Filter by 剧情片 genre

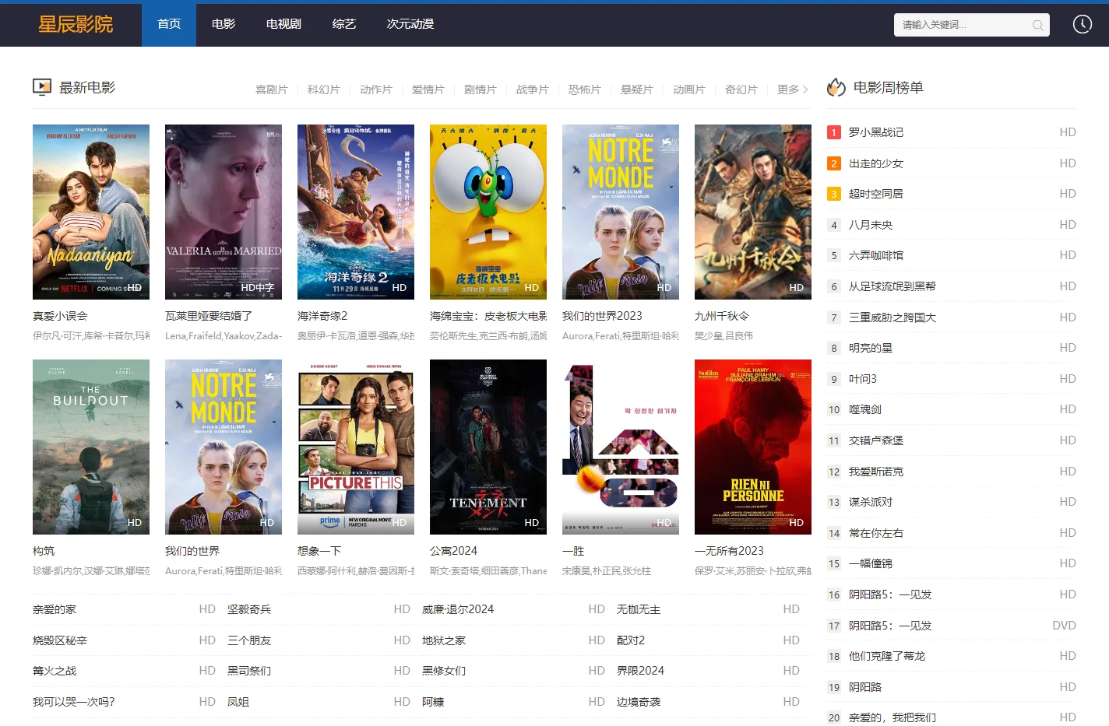click(481, 89)
